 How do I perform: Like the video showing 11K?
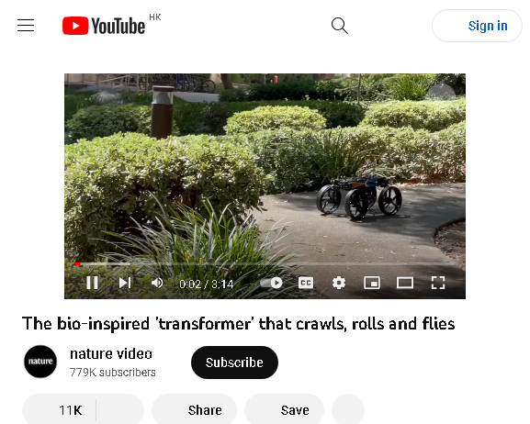coord(59,410)
